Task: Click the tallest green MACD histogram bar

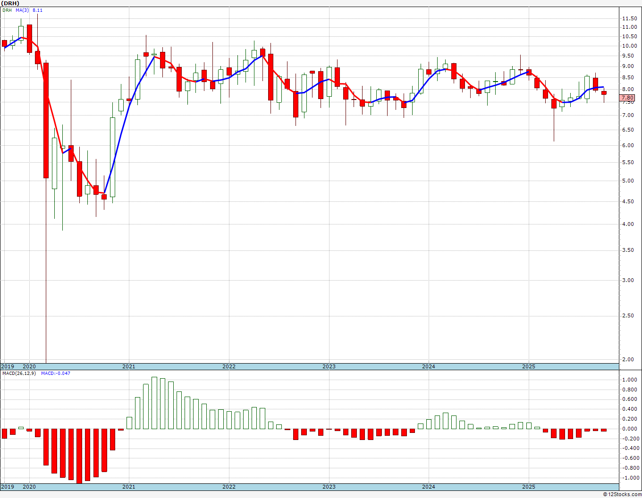Action: click(154, 403)
